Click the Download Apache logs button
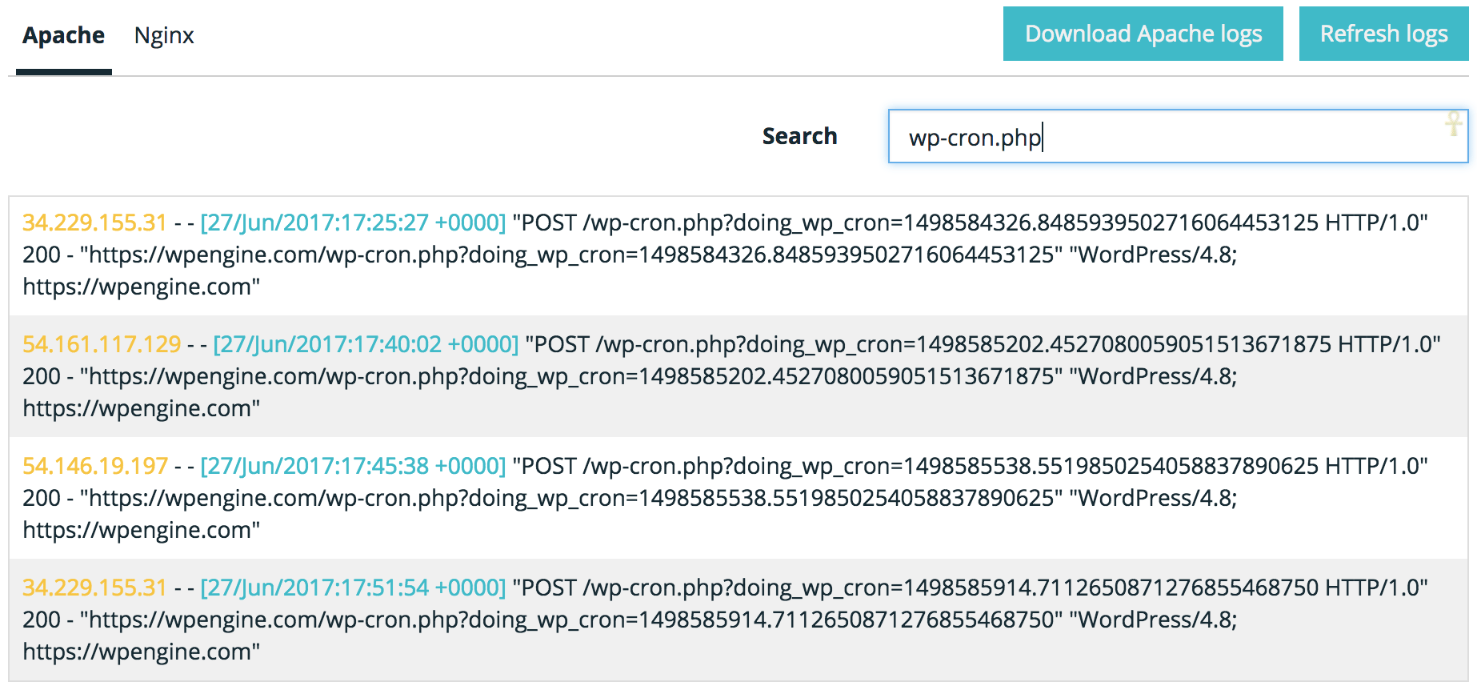The image size is (1477, 690). point(1143,34)
